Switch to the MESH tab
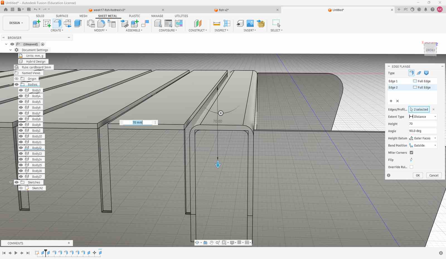Image resolution: width=446 pixels, height=259 pixels. point(83,16)
